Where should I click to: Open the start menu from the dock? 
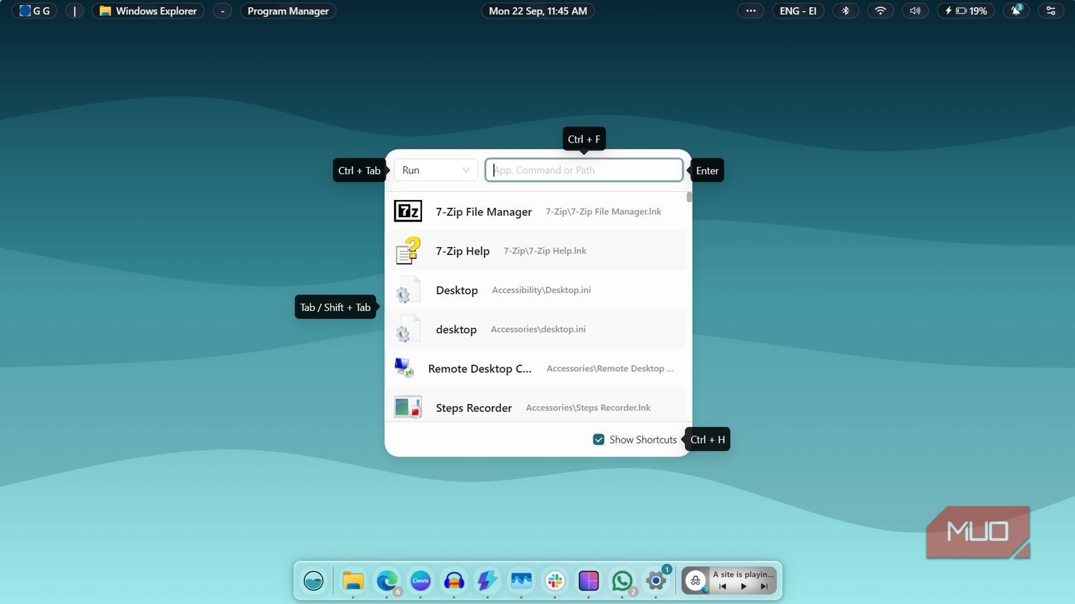tap(313, 580)
